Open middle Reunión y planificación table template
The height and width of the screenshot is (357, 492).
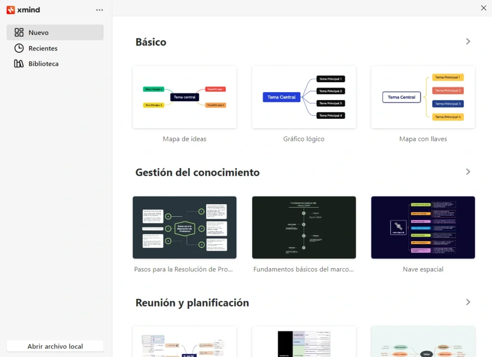304,342
